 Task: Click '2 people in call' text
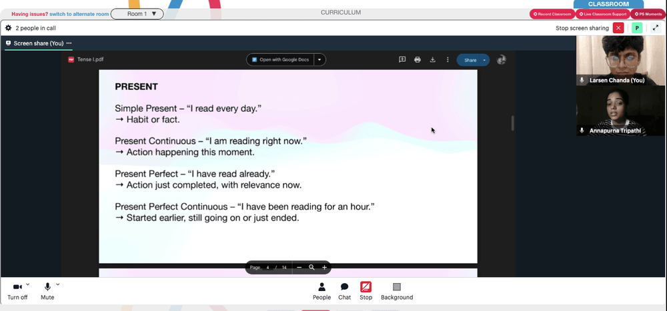pyautogui.click(x=36, y=28)
